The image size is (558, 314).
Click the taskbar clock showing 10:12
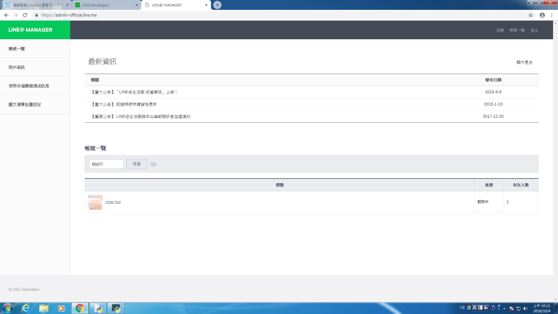coord(542,309)
